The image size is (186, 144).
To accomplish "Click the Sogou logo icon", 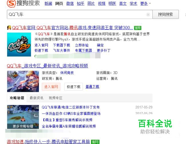I will coord(11,3).
